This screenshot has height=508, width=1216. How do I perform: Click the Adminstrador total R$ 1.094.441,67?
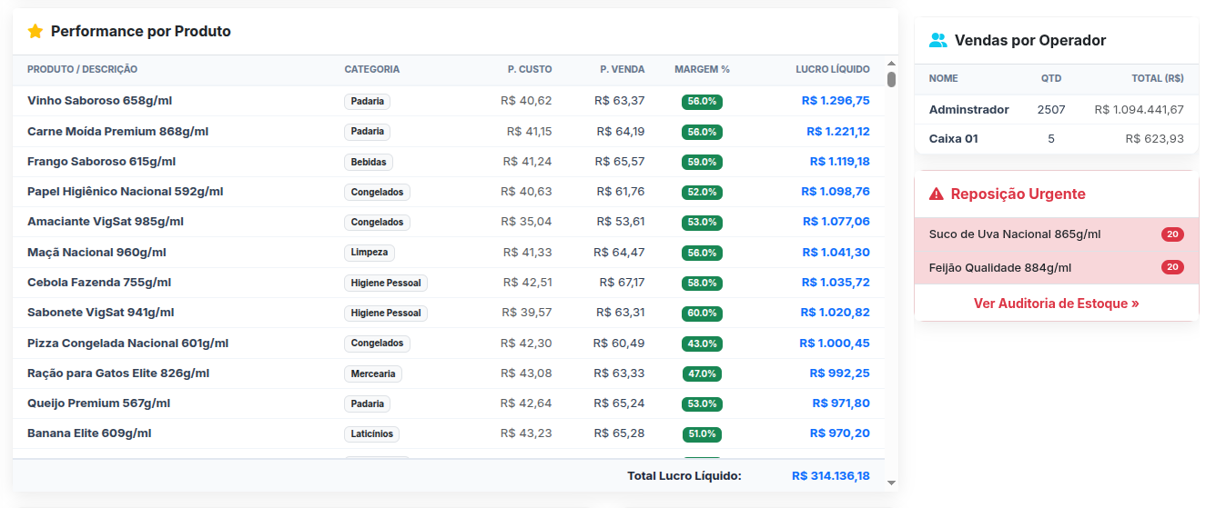pyautogui.click(x=1139, y=109)
